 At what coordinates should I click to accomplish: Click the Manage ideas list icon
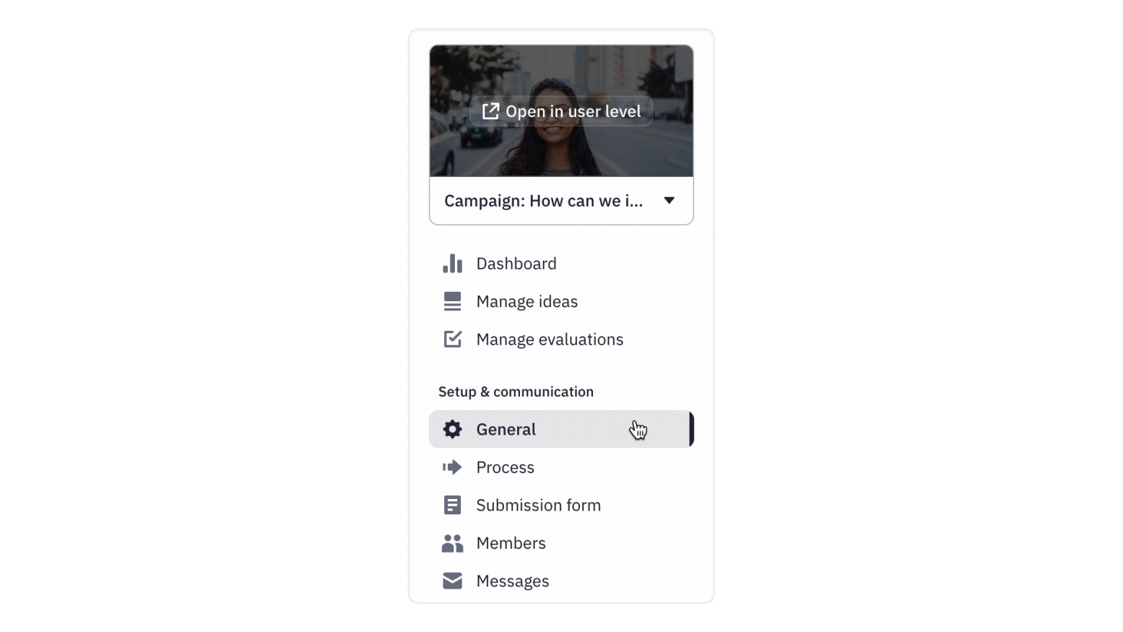tap(452, 301)
